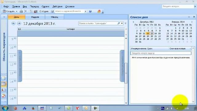Screen dimensions: 197x111
Task: Click the task list scroll-down arrow
Action: [193, 102]
